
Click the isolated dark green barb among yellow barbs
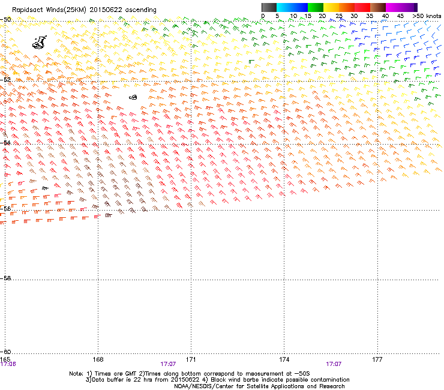pyautogui.click(x=251, y=61)
